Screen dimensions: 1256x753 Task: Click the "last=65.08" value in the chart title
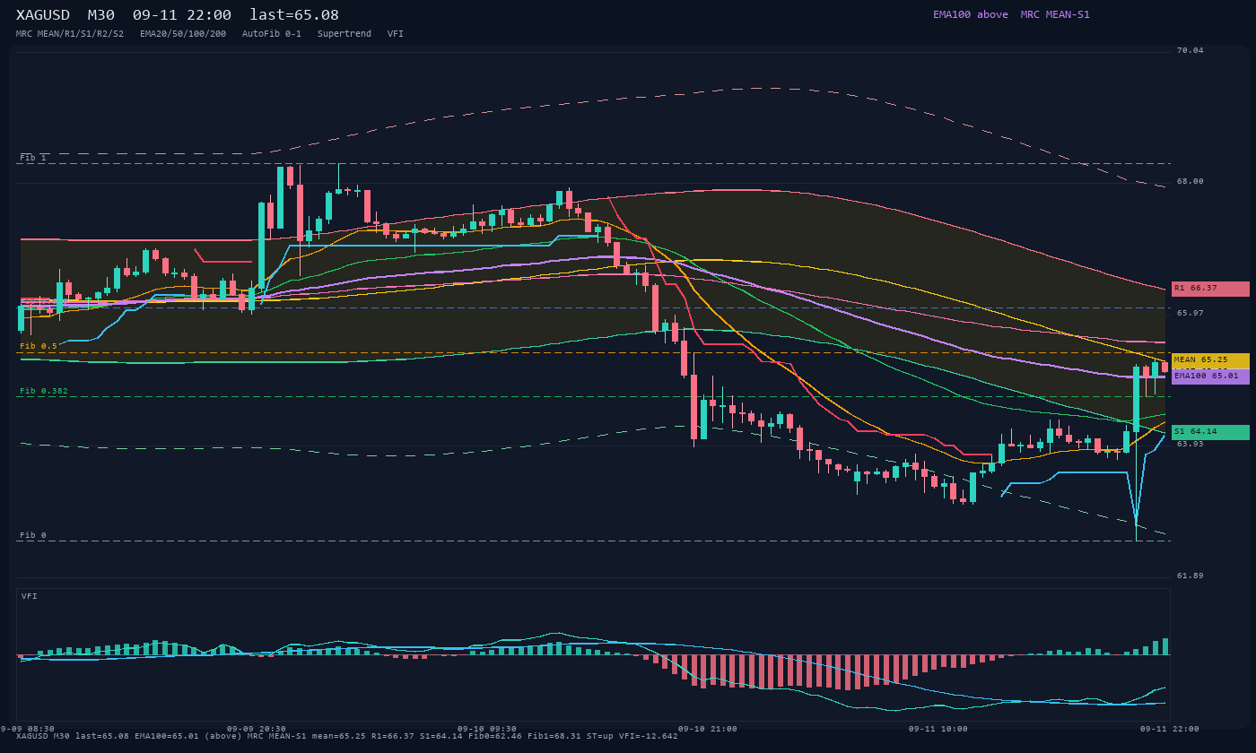tap(294, 15)
